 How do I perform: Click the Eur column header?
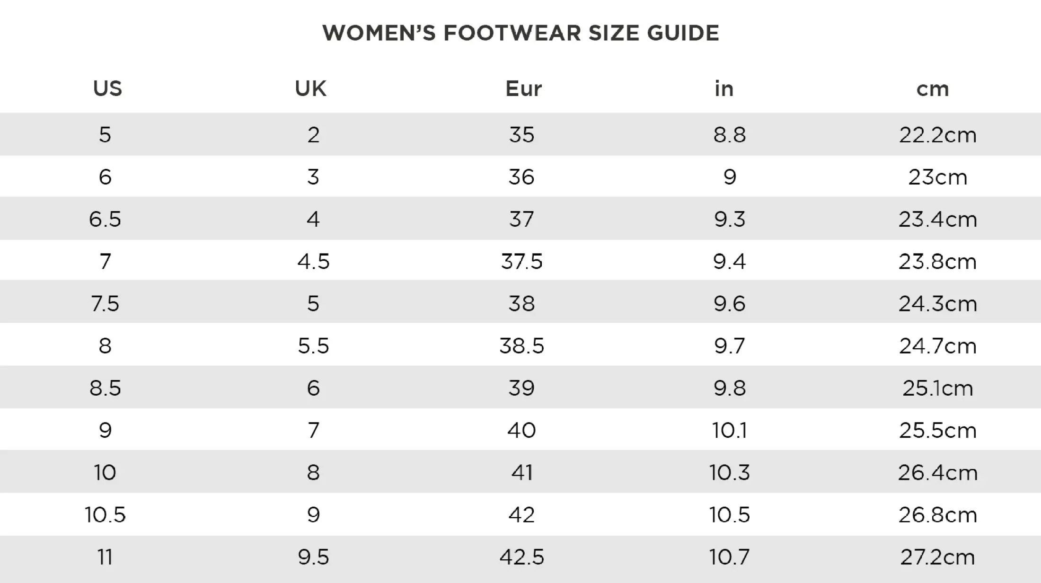pos(523,88)
